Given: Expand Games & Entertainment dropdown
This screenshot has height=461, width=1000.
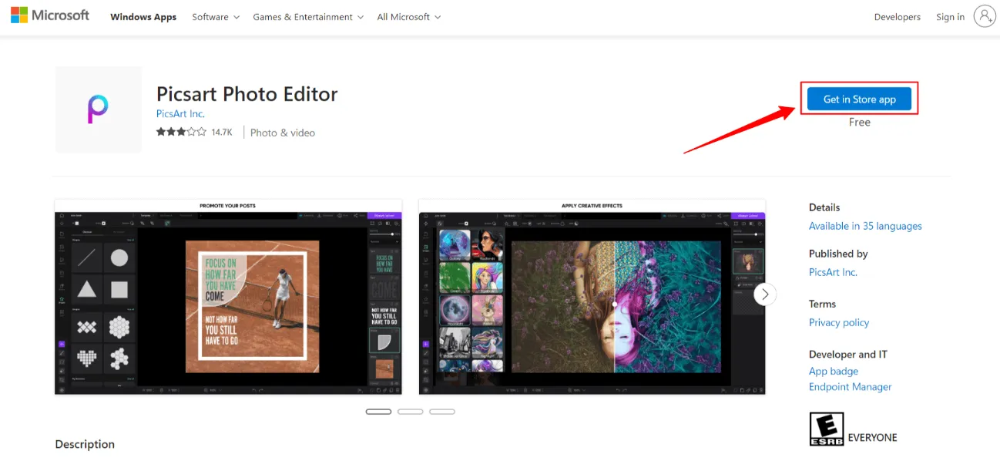Looking at the screenshot, I should tap(308, 17).
